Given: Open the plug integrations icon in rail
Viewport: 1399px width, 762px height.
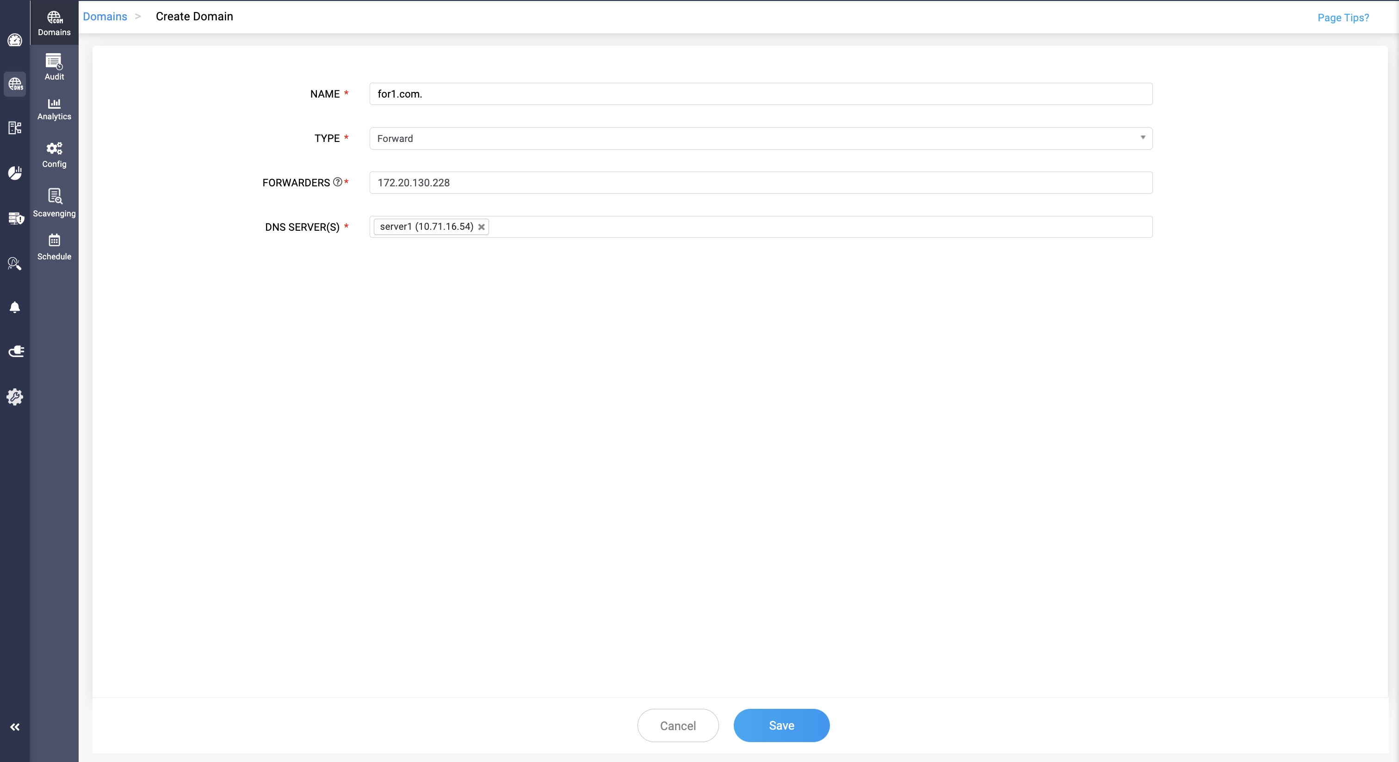Looking at the screenshot, I should click(15, 352).
